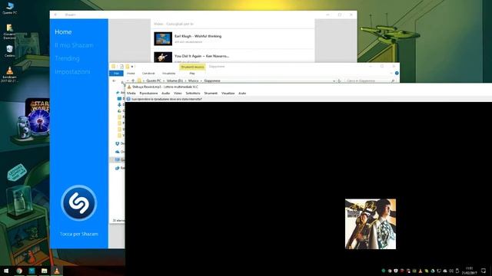Open the VLC Audio menu
The height and width of the screenshot is (276, 492).
pyautogui.click(x=166, y=94)
